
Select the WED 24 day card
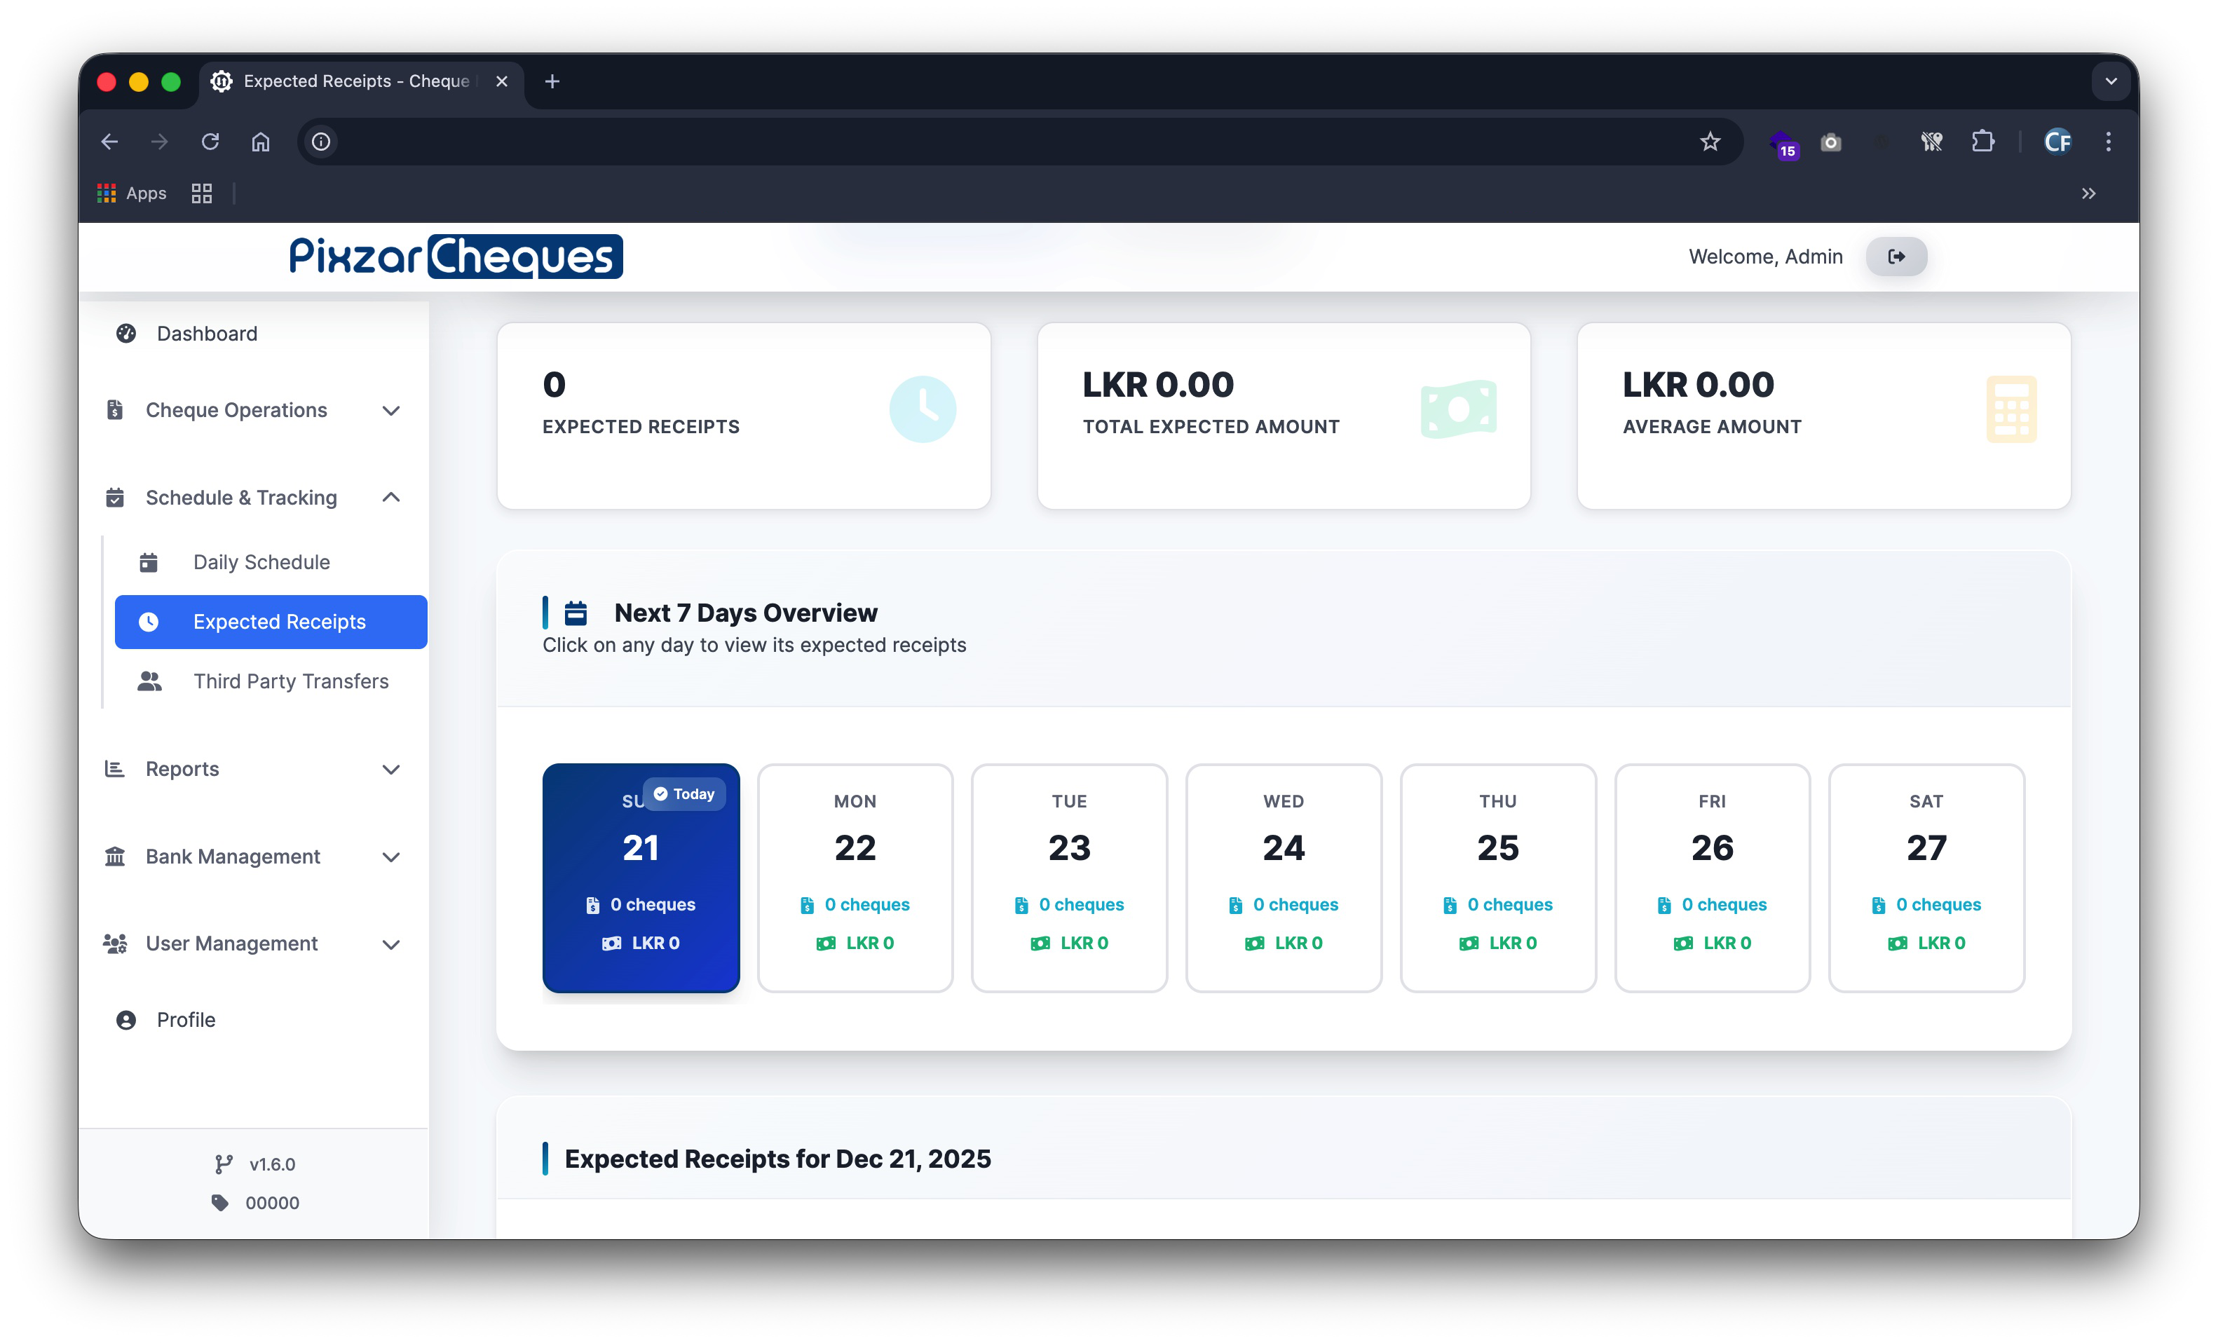coord(1283,878)
